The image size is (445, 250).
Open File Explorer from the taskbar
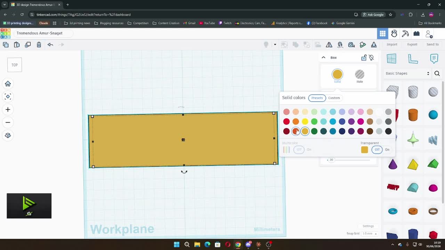click(197, 244)
